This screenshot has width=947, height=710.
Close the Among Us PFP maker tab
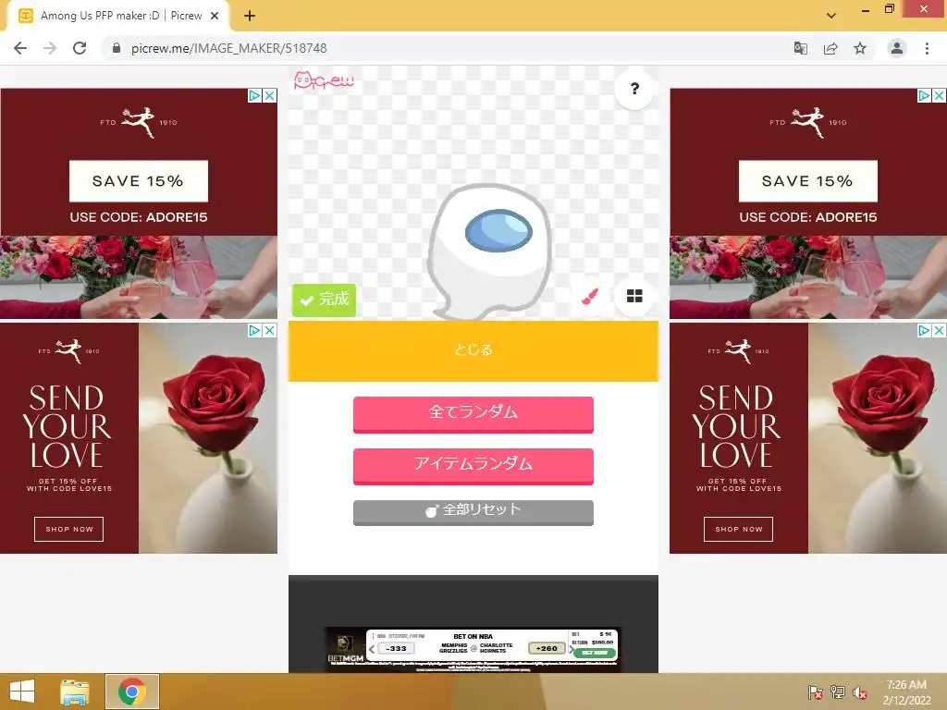pyautogui.click(x=215, y=16)
